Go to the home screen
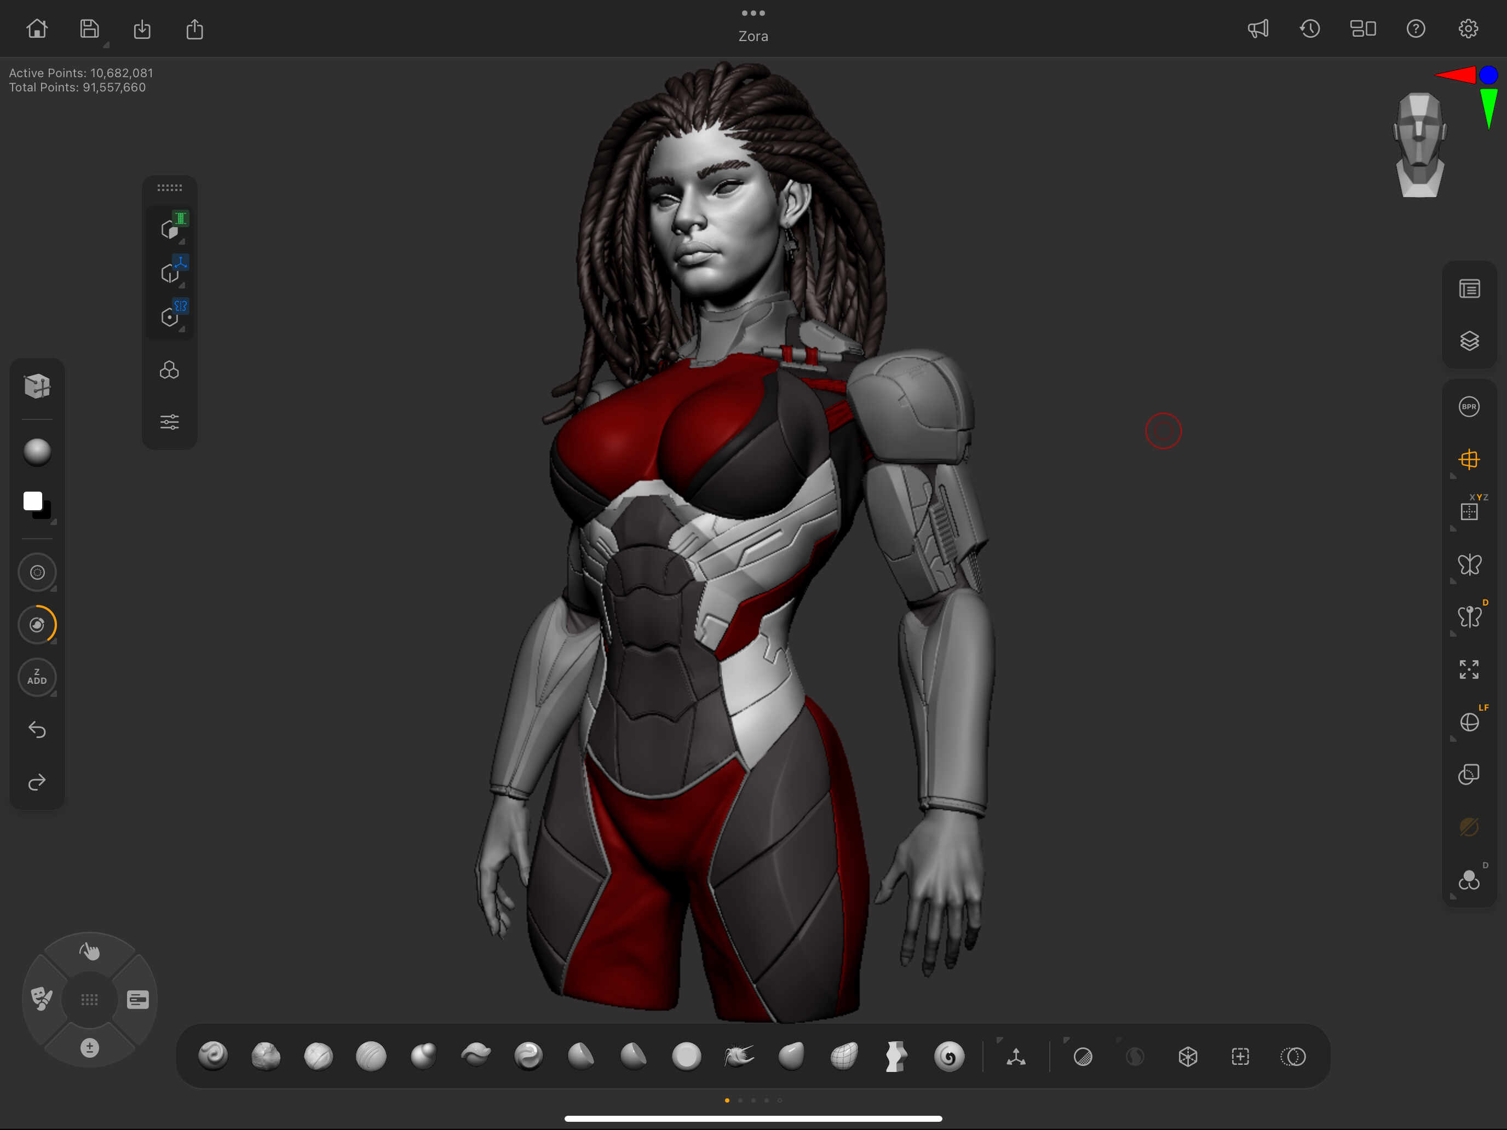The width and height of the screenshot is (1507, 1130). point(37,28)
